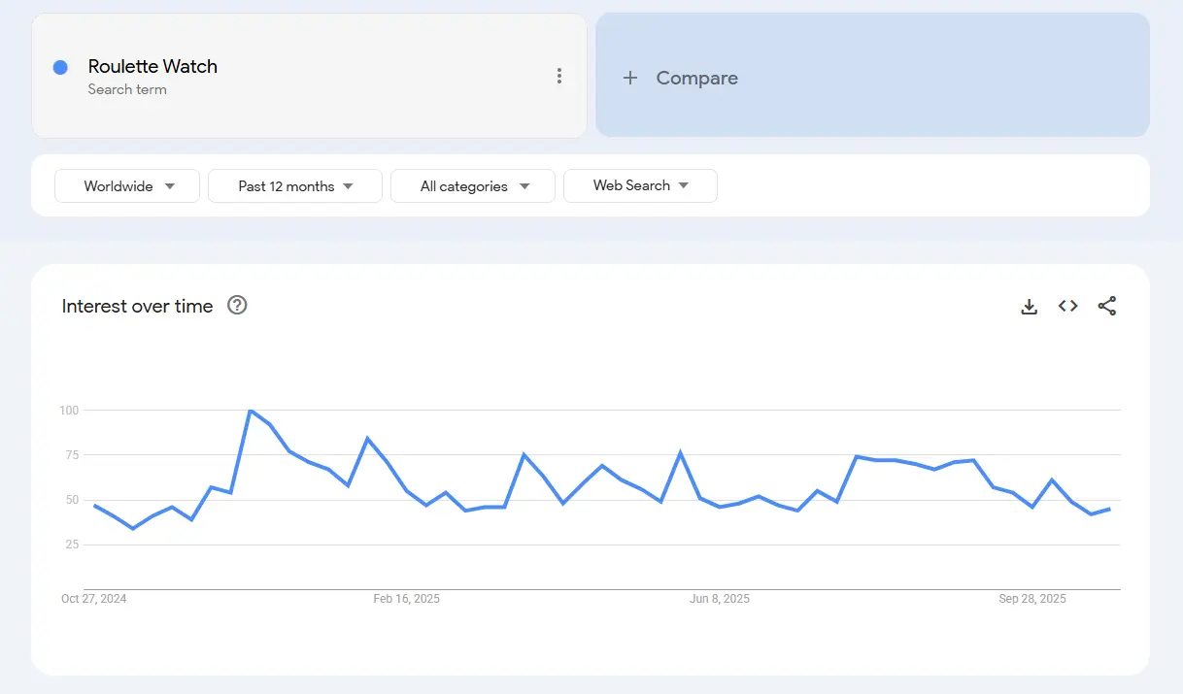
Task: Add a new term via the Compare panel
Action: point(699,77)
